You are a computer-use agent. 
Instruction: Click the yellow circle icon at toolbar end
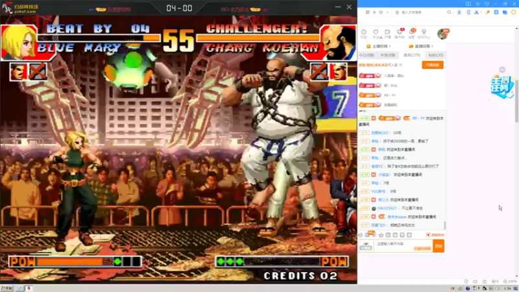coord(513,12)
